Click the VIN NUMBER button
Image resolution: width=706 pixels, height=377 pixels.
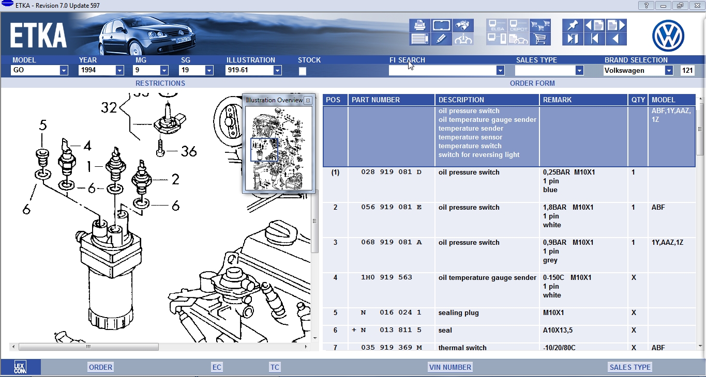(450, 367)
